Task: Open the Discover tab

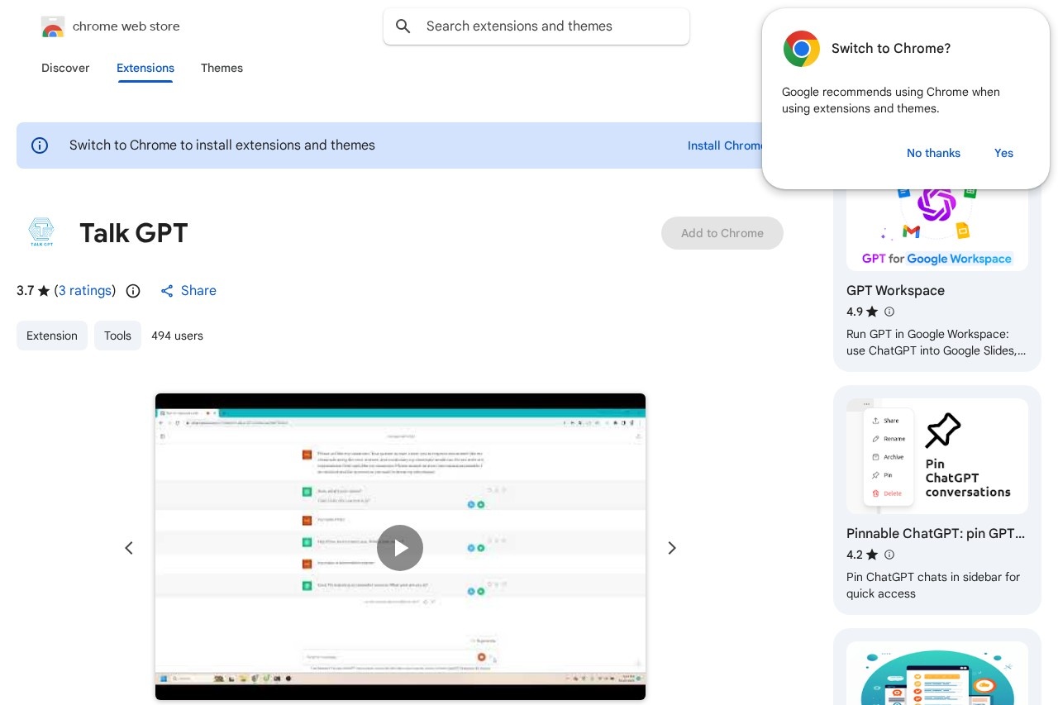Action: pos(65,68)
